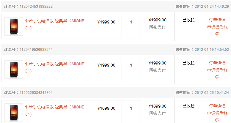Click the ¥1899.00 unit price
This screenshot has width=231, height=123.
[x=106, y=108]
